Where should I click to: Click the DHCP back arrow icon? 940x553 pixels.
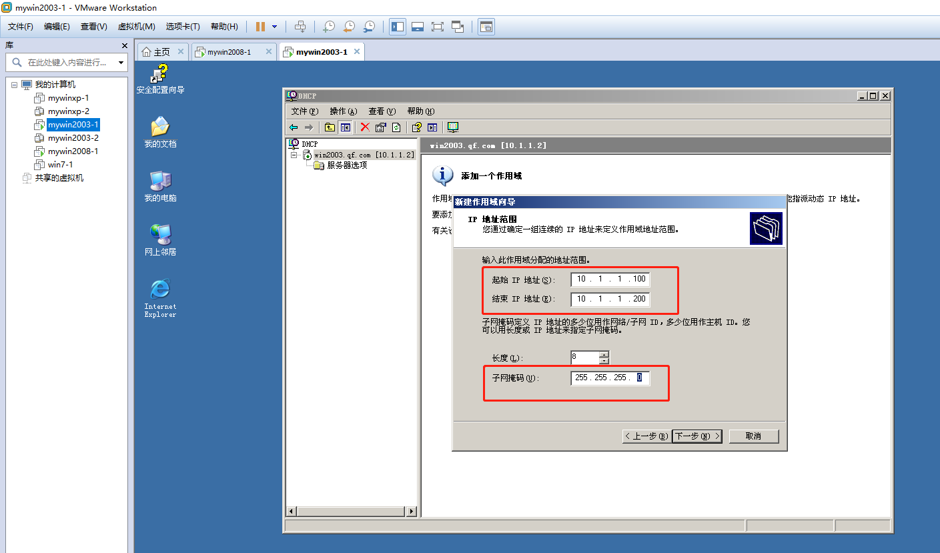(294, 127)
